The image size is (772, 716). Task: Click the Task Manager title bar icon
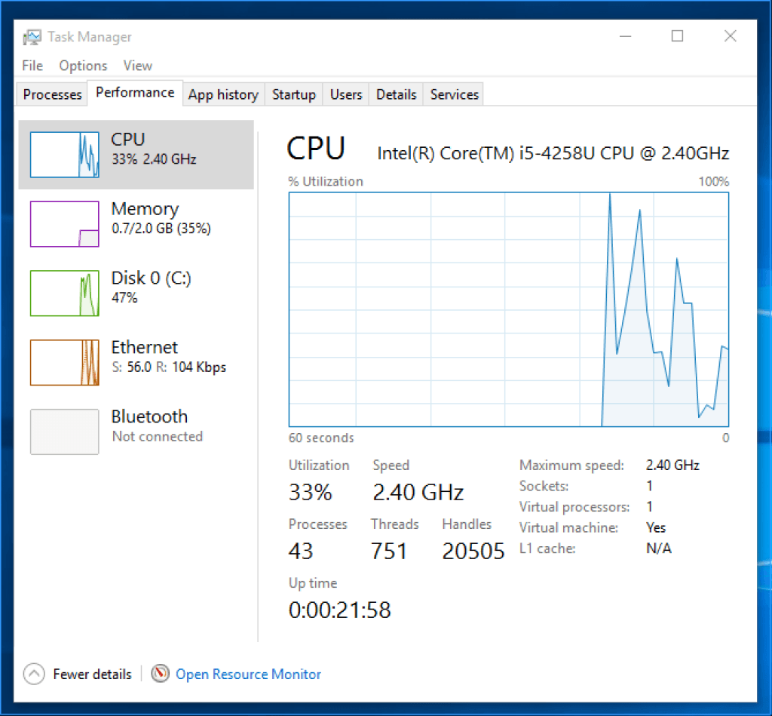[32, 37]
